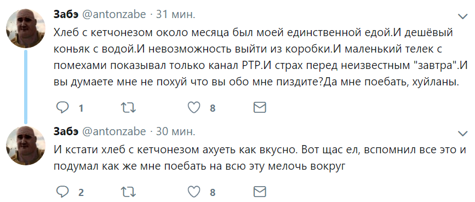Click the first tweet's profile avatar

click(x=26, y=28)
